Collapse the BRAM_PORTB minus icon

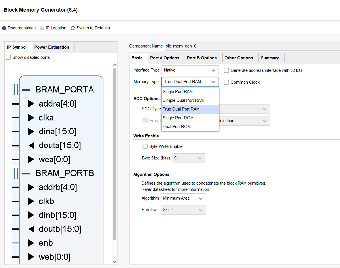click(x=26, y=173)
